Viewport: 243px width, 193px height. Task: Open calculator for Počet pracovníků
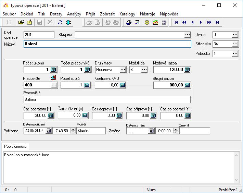pos(87,70)
